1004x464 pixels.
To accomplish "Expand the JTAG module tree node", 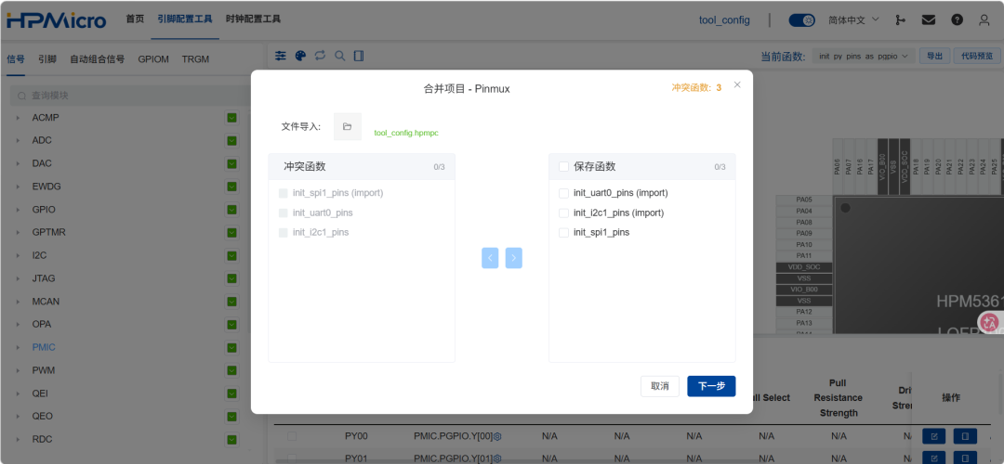I will click(18, 278).
